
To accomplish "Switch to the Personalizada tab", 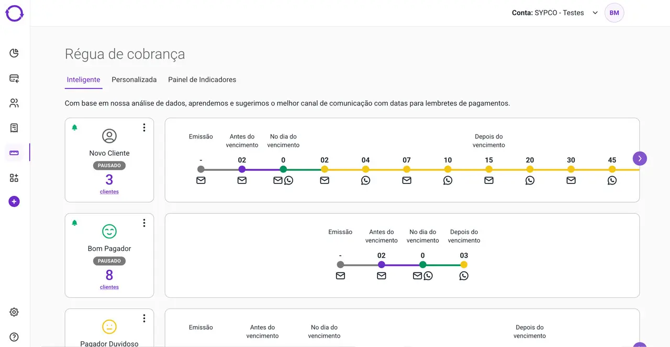I will point(134,79).
